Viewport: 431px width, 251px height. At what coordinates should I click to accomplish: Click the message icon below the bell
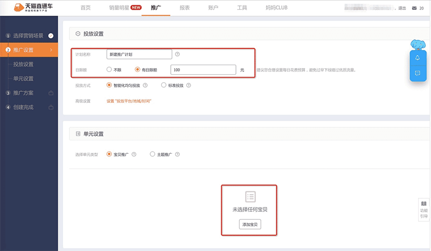coord(418,73)
